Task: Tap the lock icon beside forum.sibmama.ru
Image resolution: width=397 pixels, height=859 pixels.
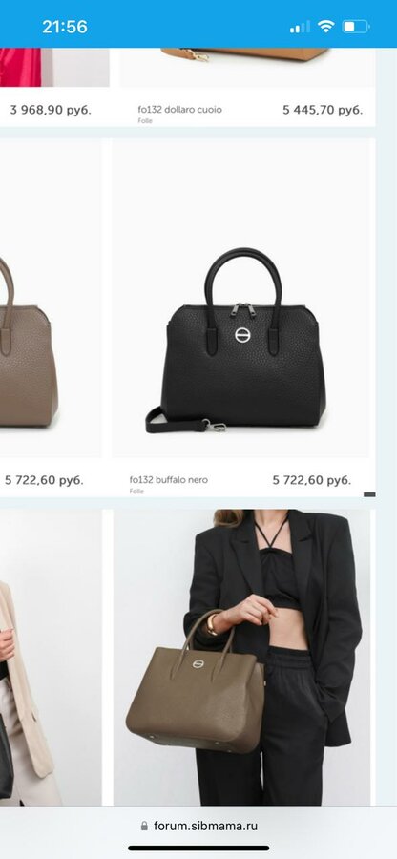Action: coord(144,826)
